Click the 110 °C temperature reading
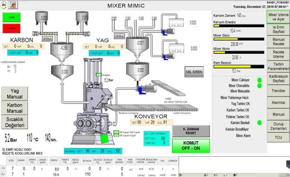290x177 pixels. (x=32, y=138)
